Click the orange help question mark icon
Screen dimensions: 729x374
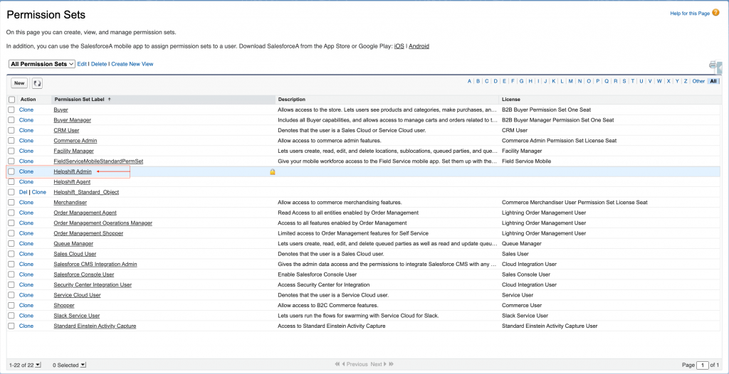tap(716, 13)
